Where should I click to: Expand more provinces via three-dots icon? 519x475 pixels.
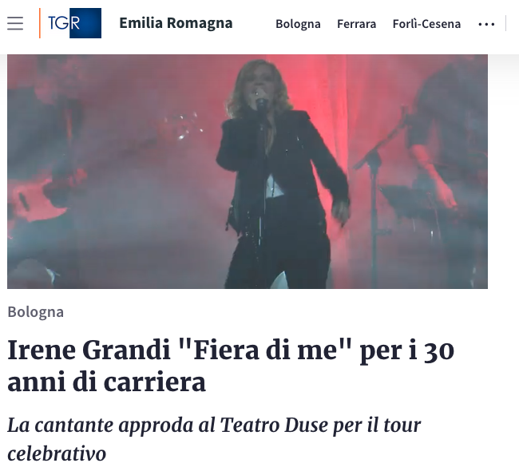click(x=486, y=24)
